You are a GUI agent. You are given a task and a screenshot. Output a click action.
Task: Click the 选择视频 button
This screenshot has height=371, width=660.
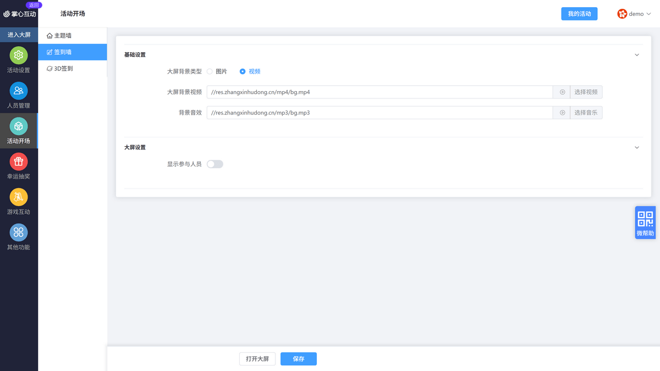[586, 92]
